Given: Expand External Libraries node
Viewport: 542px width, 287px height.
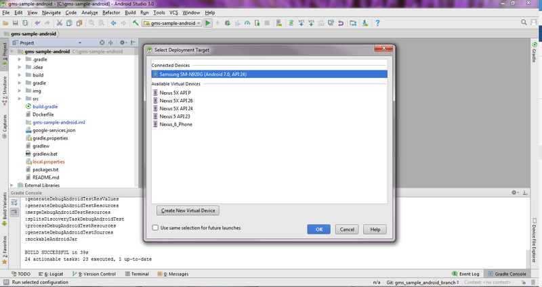Looking at the screenshot, I should pos(12,185).
